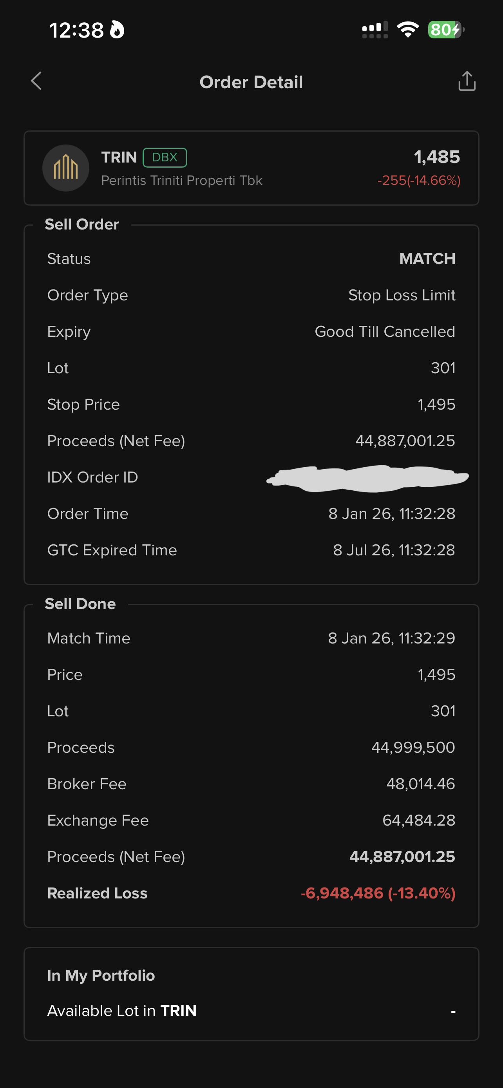The height and width of the screenshot is (1088, 503).
Task: Tap the Broker Fee amount 48,014.46
Action: pos(420,784)
